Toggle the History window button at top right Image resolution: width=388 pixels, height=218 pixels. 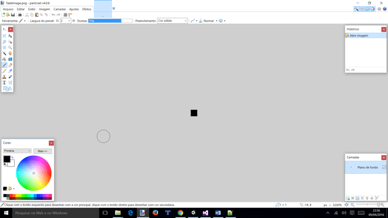tap(362, 9)
